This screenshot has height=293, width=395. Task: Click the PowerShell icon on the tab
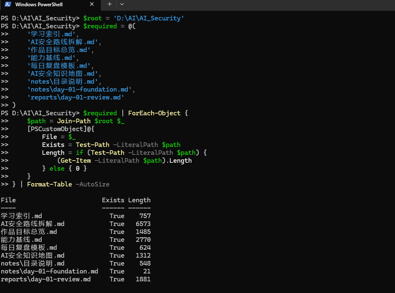pyautogui.click(x=8, y=4)
